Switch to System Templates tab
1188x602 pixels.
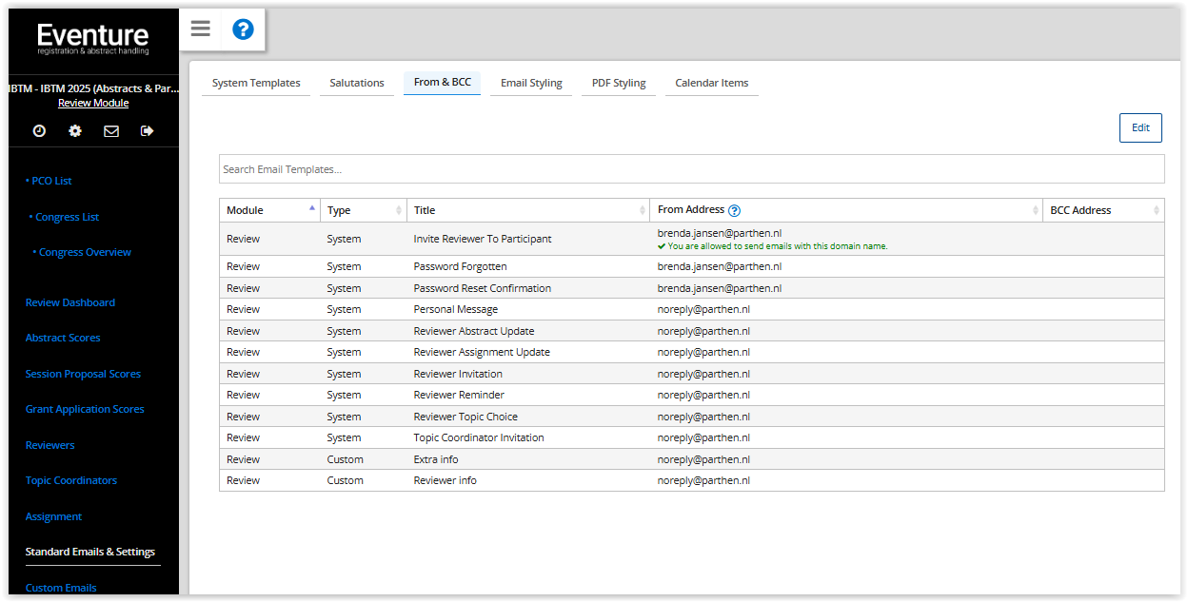click(x=256, y=83)
